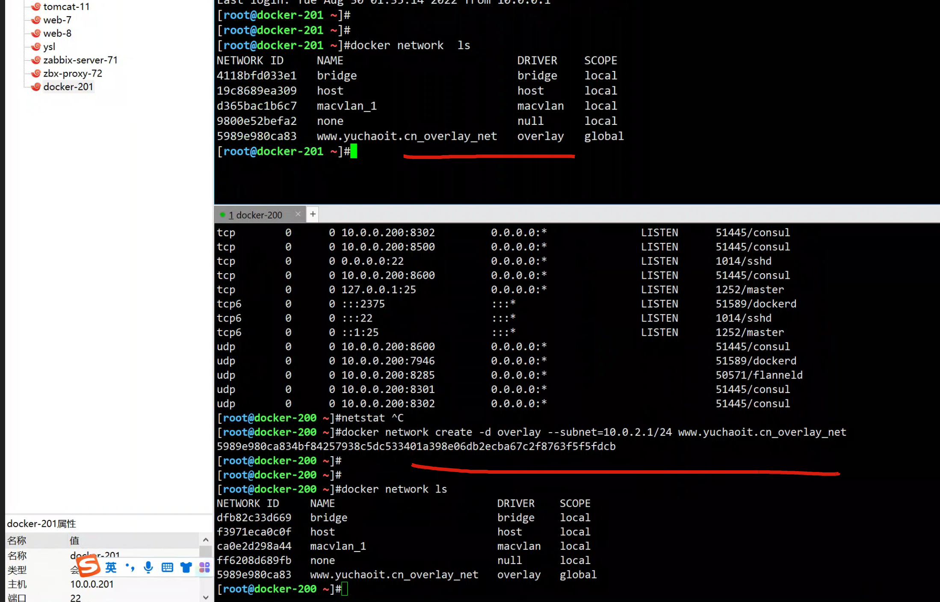Click the web-8 session icon
The height and width of the screenshot is (602, 940).
point(36,33)
